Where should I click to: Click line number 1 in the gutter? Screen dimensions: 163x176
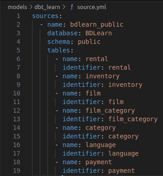point(19,16)
